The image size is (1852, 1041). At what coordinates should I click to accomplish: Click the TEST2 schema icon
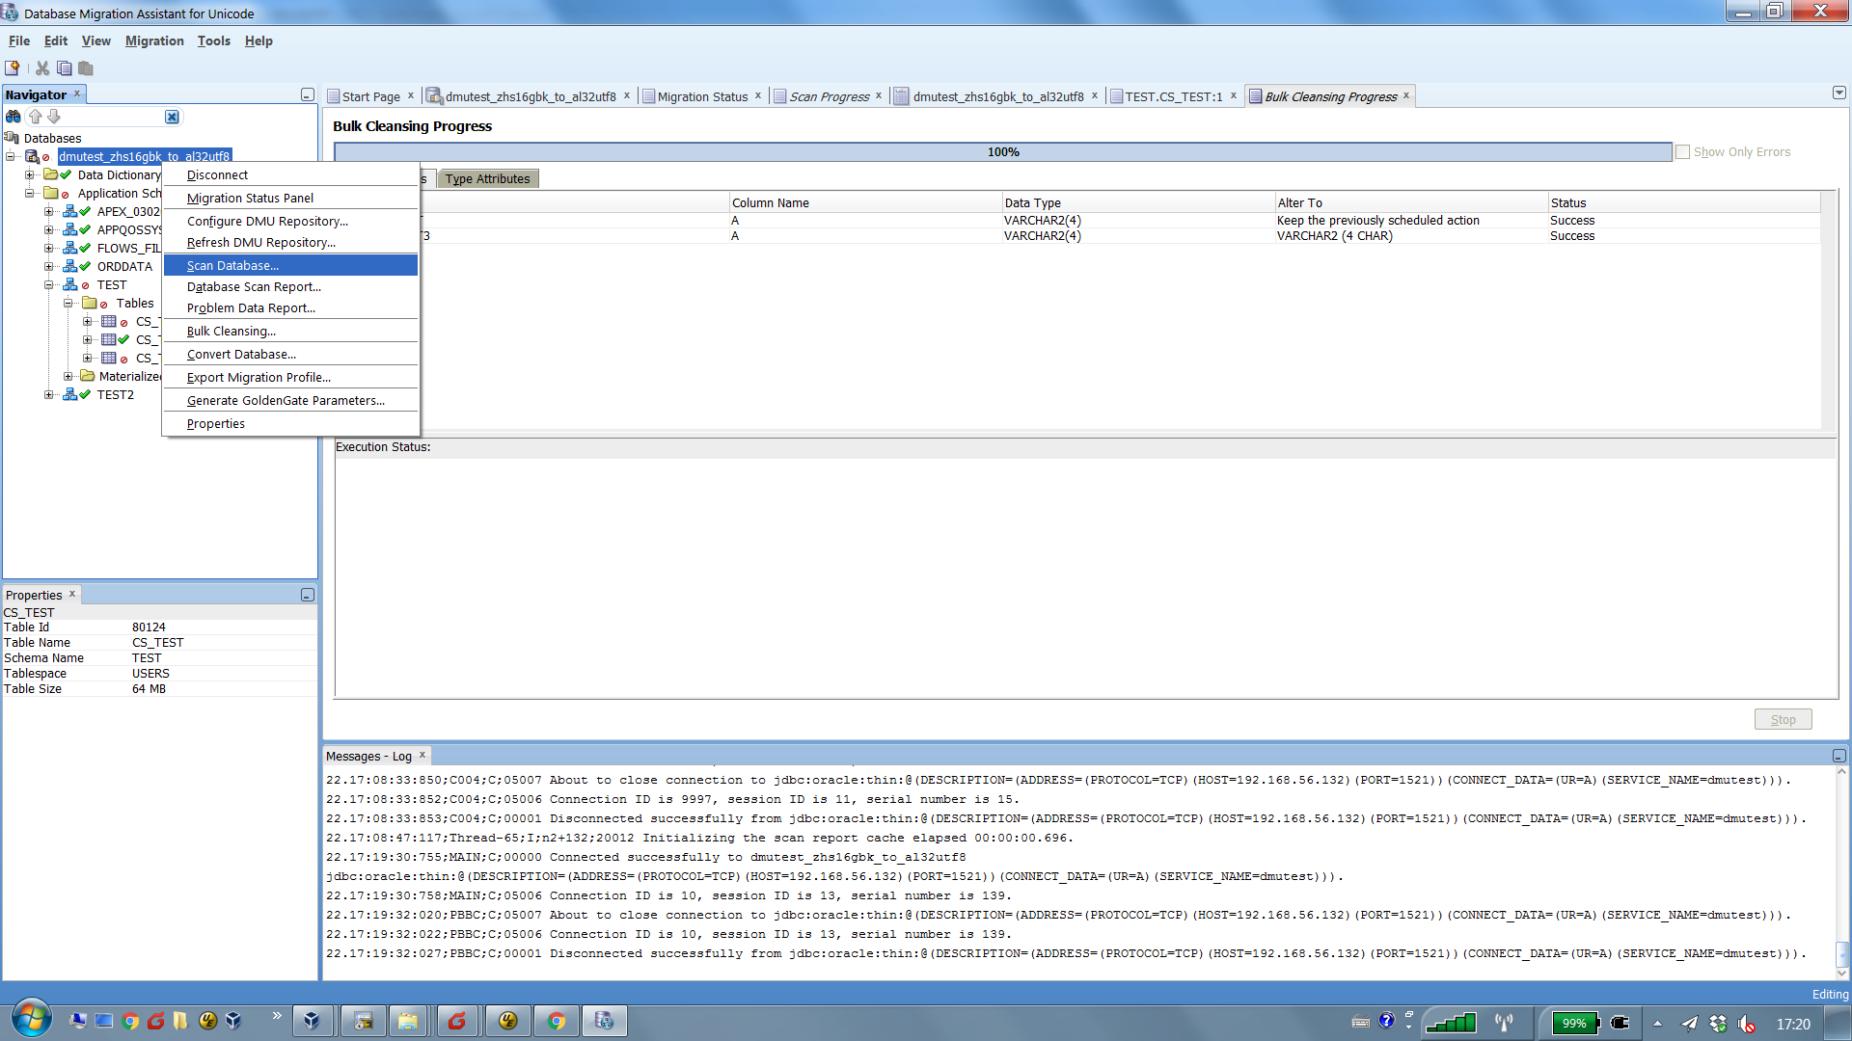70,394
